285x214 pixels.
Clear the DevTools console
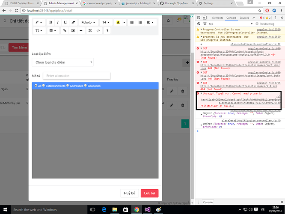click(x=199, y=24)
